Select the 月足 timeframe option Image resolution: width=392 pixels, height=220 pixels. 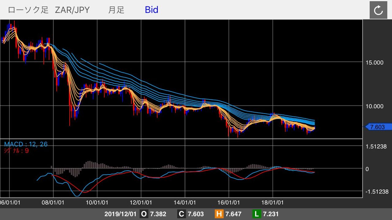116,10
